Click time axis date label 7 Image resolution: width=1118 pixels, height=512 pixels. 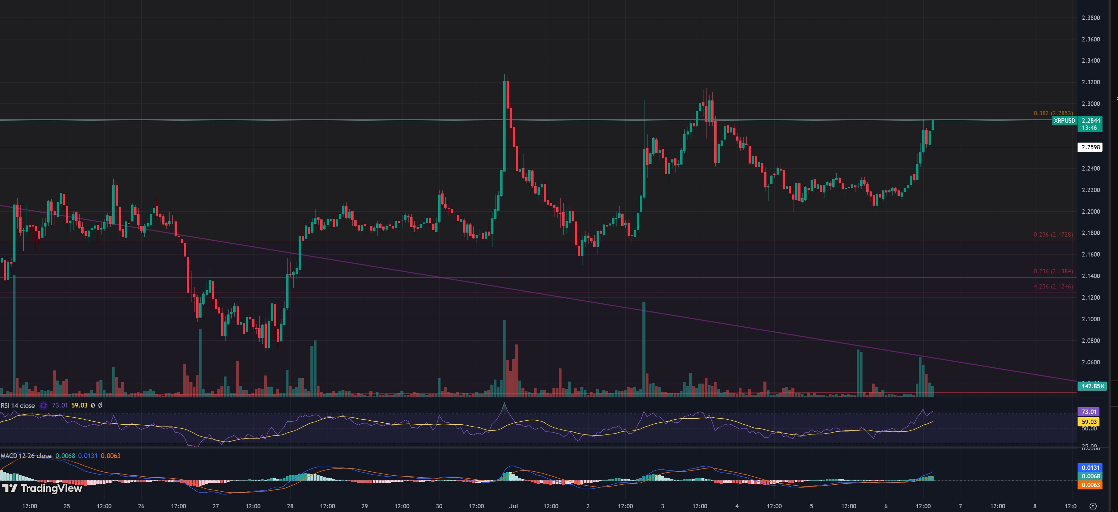[x=961, y=506]
